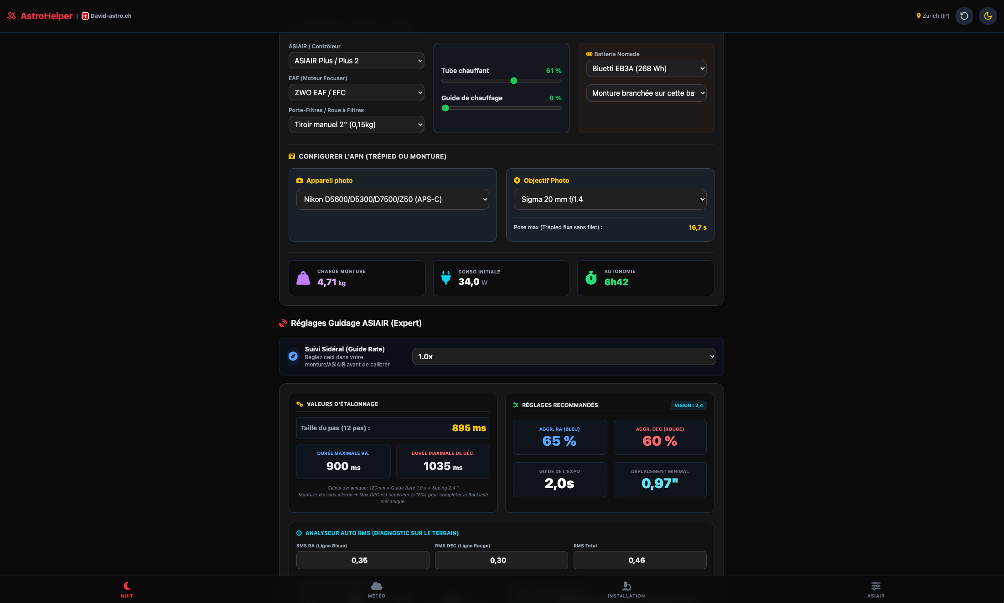Click the satellite dish Réglages Guidage icon

[283, 323]
